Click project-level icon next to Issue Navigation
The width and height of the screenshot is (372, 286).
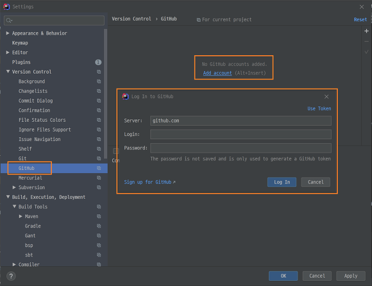pyautogui.click(x=99, y=139)
